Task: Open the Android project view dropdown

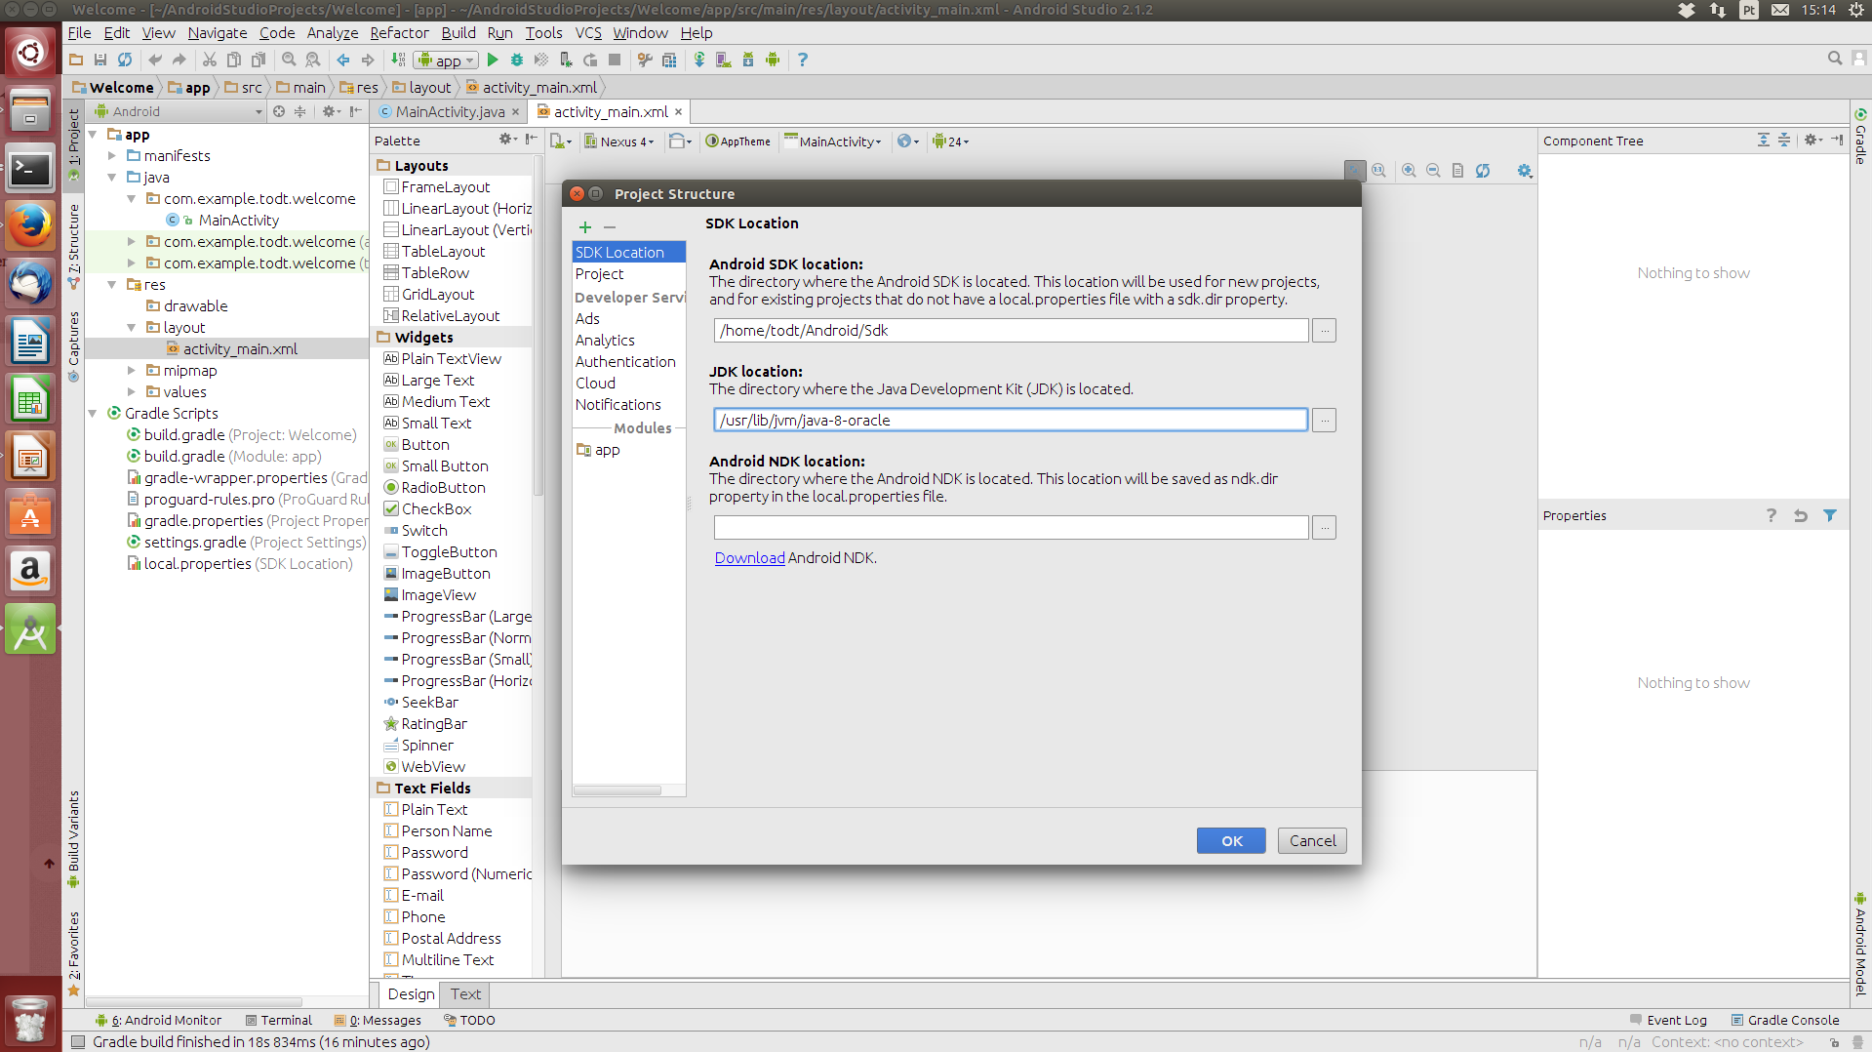Action: [179, 111]
